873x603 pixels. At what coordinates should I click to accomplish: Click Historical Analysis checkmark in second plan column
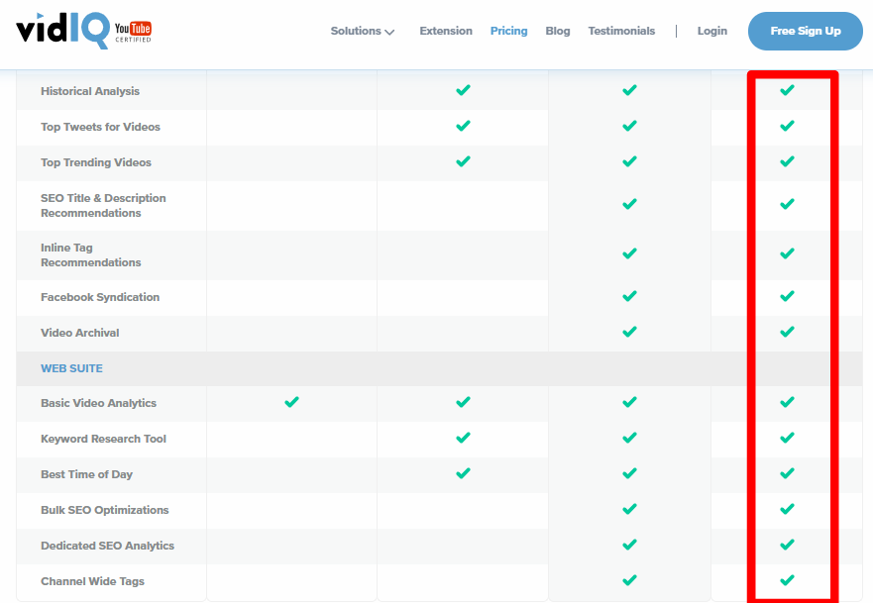pos(463,89)
